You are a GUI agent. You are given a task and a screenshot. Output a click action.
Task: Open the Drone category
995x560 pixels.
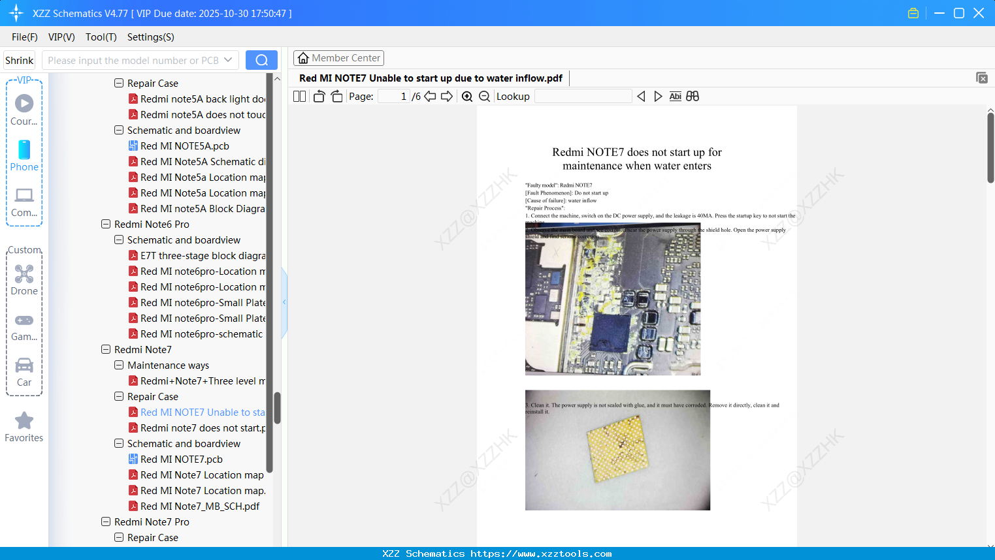(24, 279)
